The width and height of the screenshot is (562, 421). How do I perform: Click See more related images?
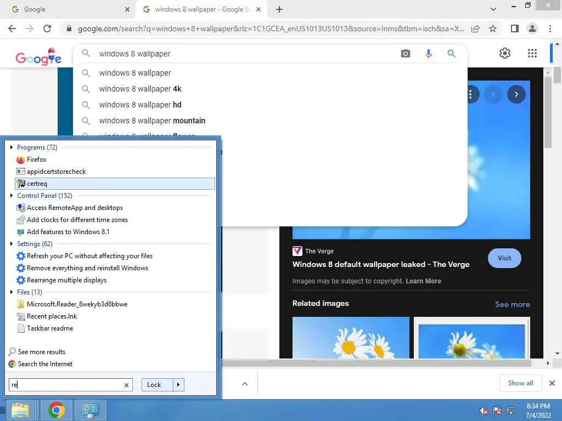click(x=512, y=304)
